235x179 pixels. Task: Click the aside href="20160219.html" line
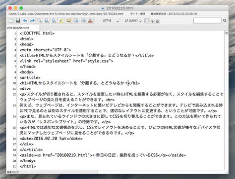(x=103, y=155)
